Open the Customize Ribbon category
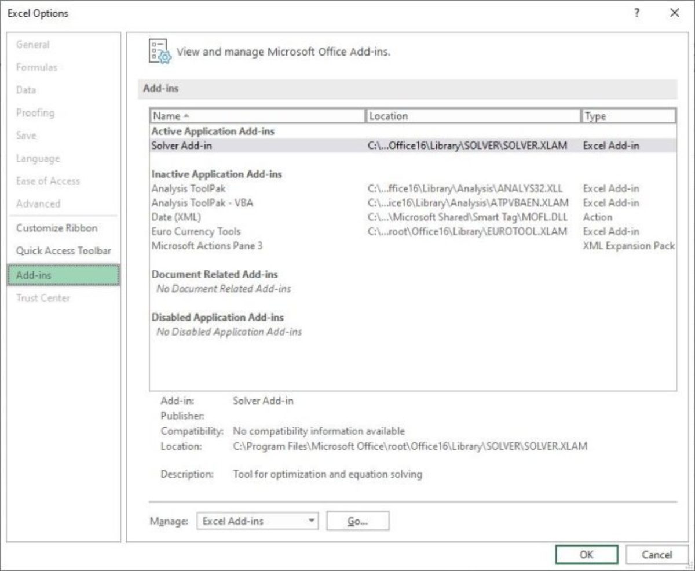Image resolution: width=695 pixels, height=571 pixels. point(57,228)
